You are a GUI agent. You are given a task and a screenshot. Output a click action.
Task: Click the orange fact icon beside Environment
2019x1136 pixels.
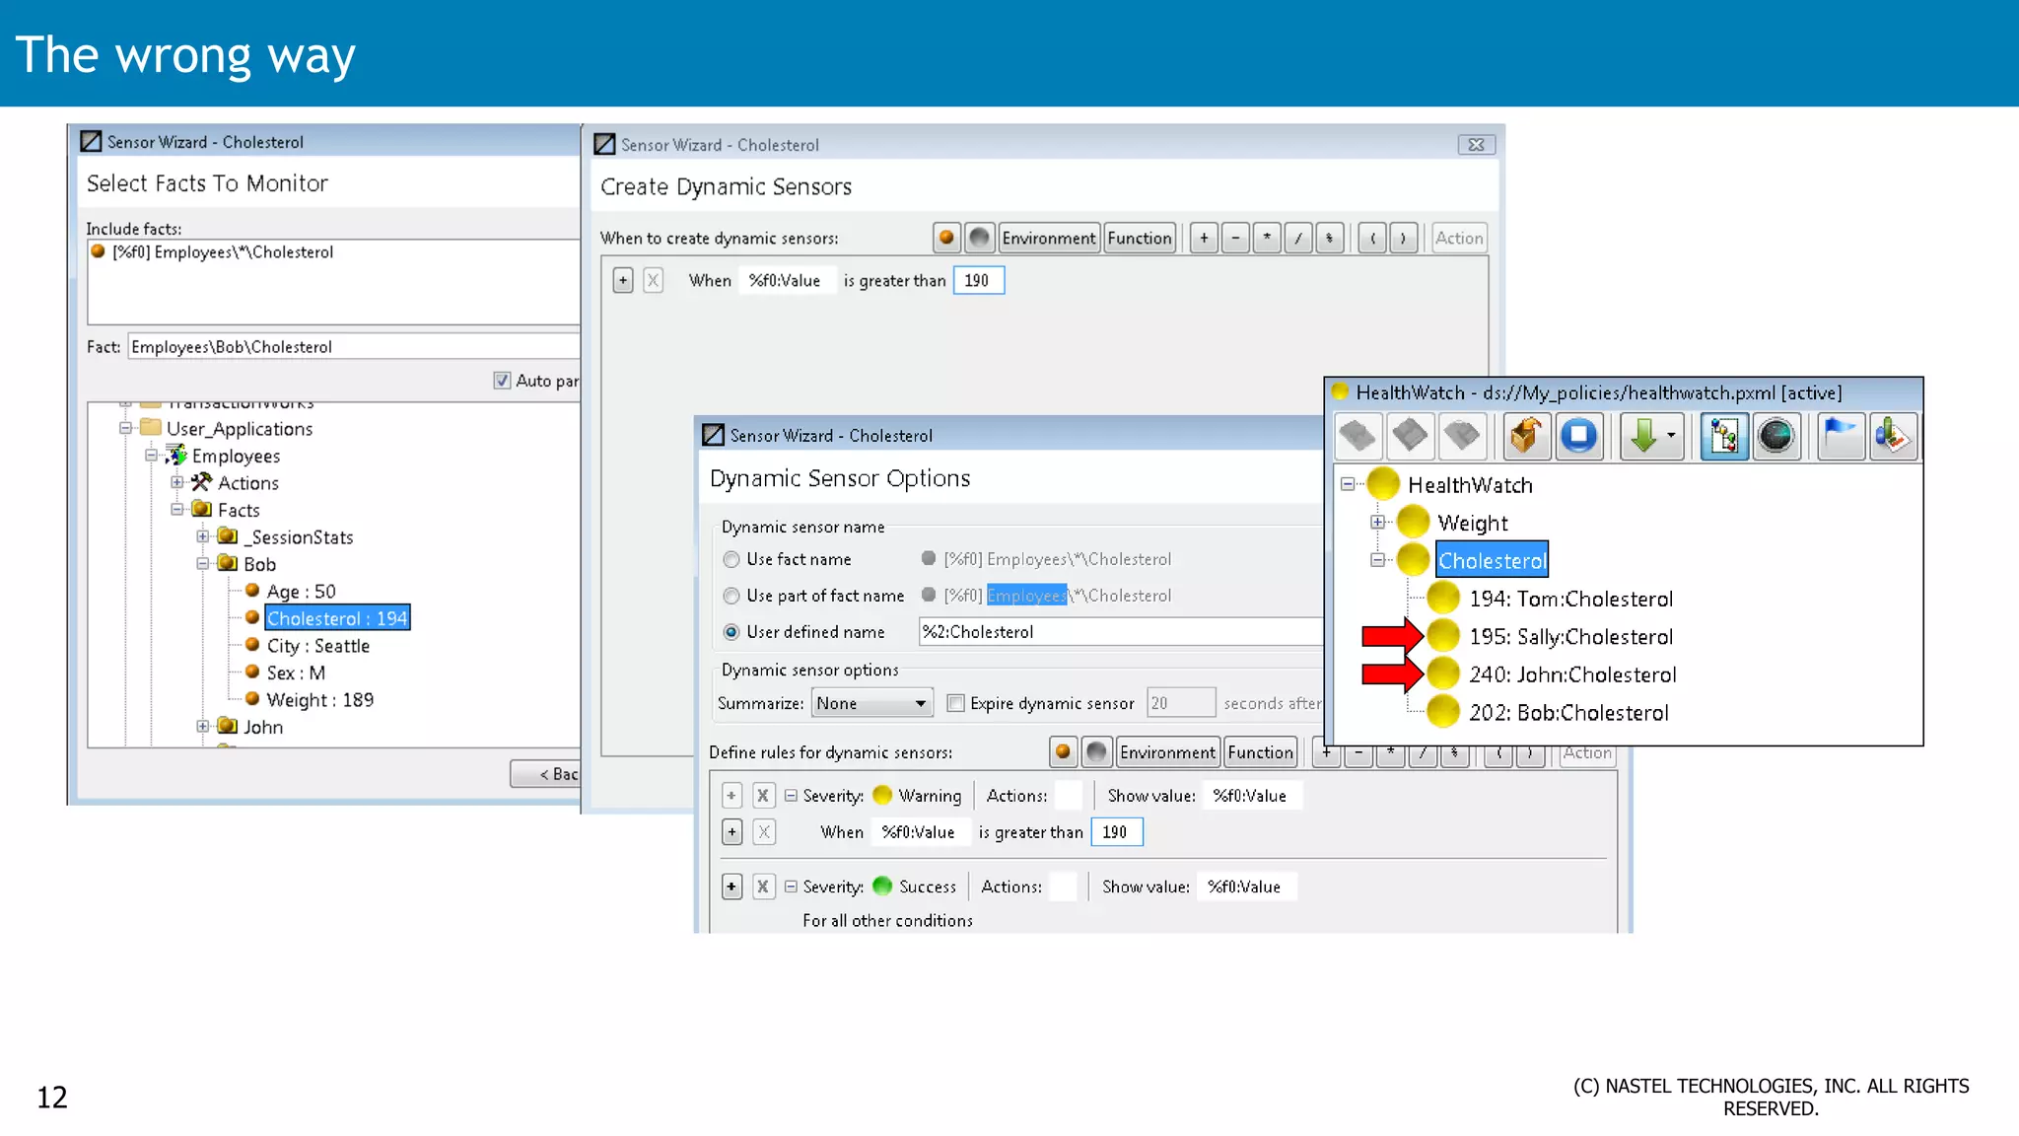[946, 238]
